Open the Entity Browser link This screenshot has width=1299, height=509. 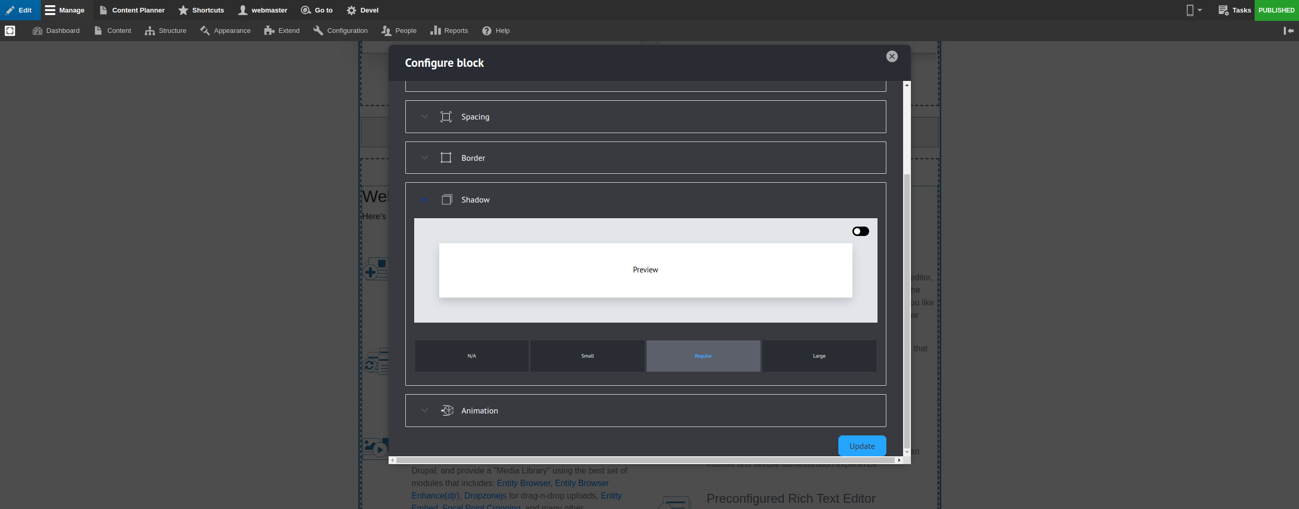[x=523, y=483]
